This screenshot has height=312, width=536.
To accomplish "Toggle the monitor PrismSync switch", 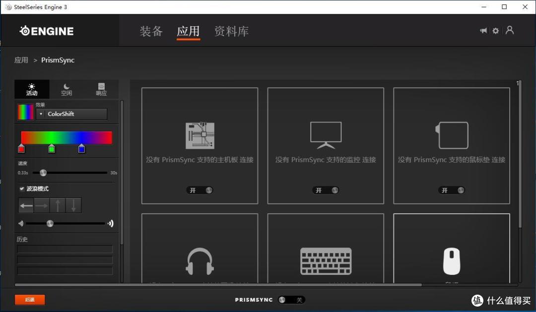I will (x=326, y=190).
